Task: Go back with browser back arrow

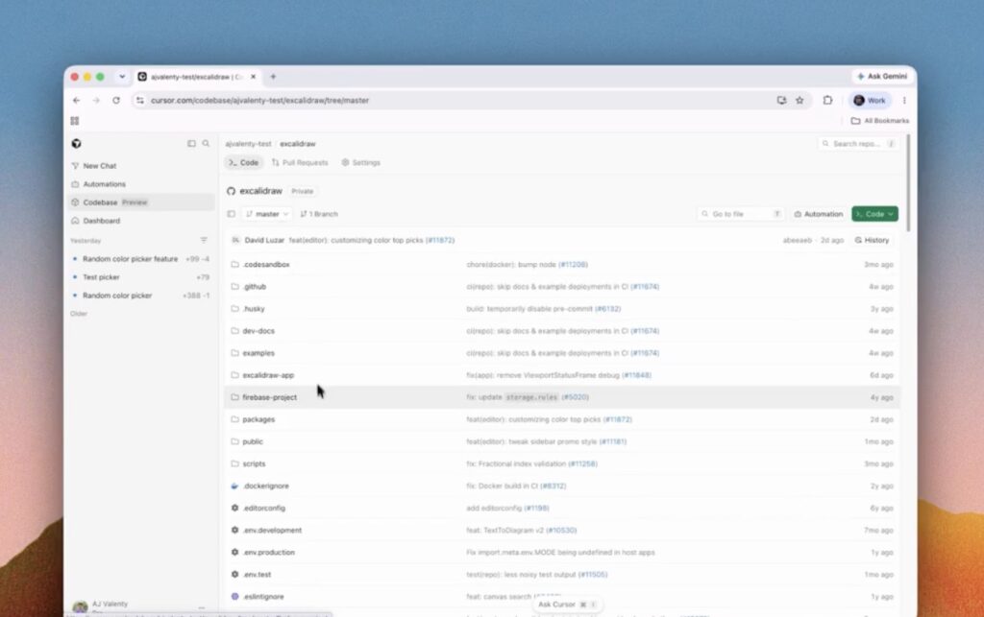Action: 77,100
